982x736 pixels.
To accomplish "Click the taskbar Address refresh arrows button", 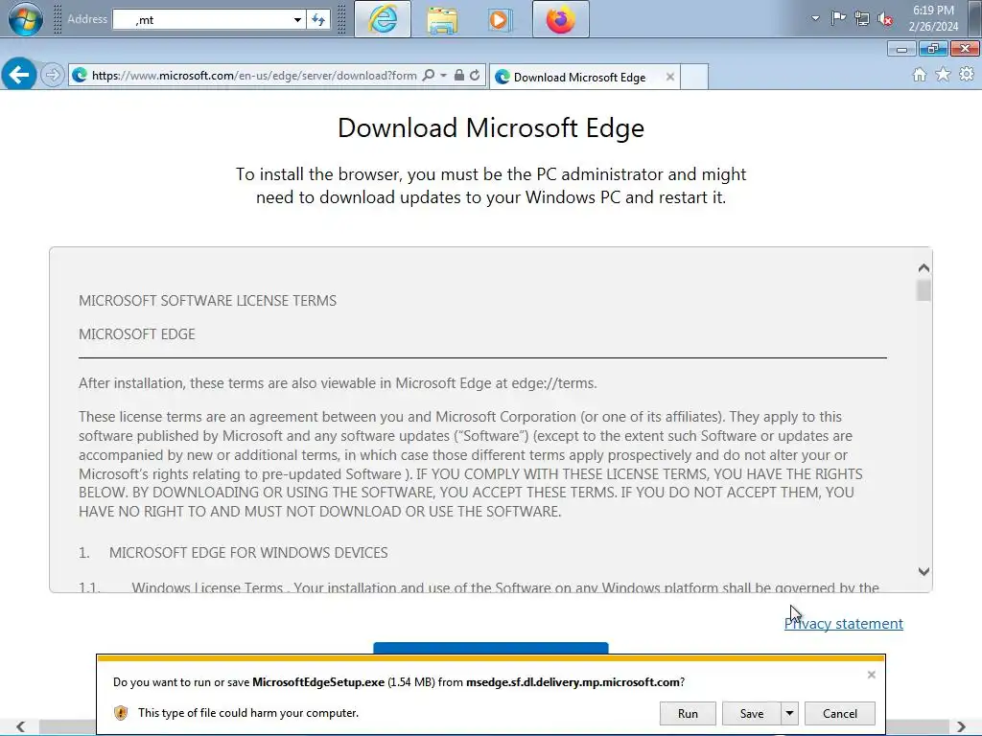I will [x=318, y=19].
